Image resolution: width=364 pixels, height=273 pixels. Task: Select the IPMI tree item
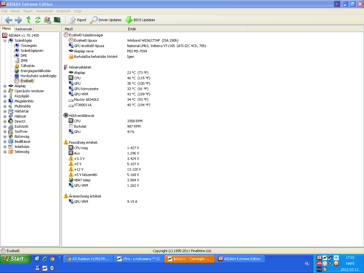coord(24,61)
